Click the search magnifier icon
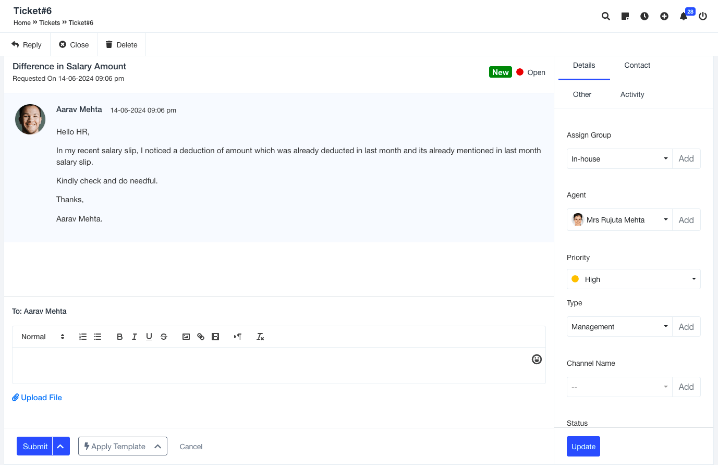The width and height of the screenshot is (718, 469). (605, 16)
